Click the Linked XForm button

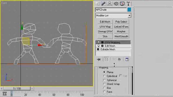[121, 27]
